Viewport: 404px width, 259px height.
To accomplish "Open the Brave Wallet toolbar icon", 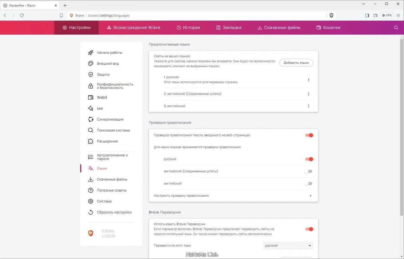I will pos(376,15).
